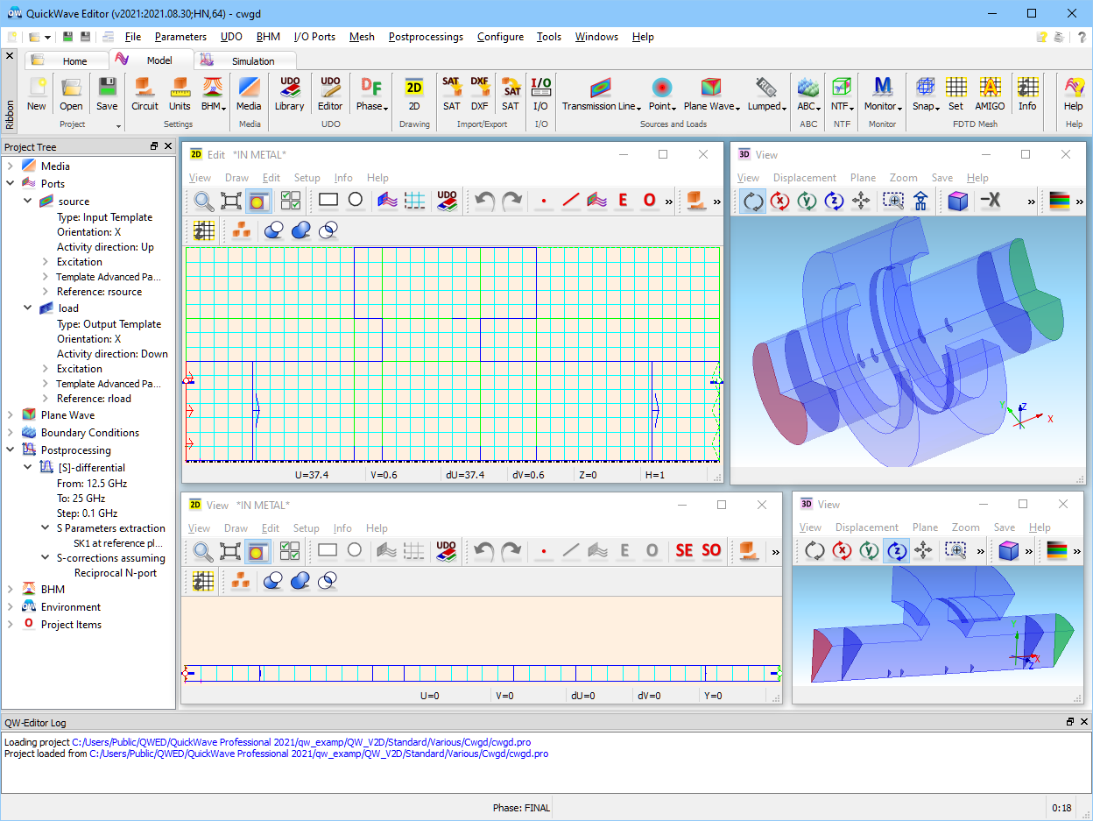This screenshot has width=1093, height=821.
Task: Open the Monitor dropdown in the ribbon
Action: coord(882,94)
